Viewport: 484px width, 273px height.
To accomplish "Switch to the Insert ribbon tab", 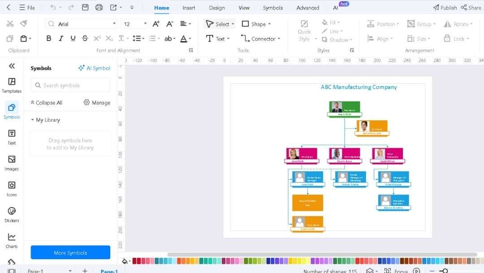I will 189,8.
